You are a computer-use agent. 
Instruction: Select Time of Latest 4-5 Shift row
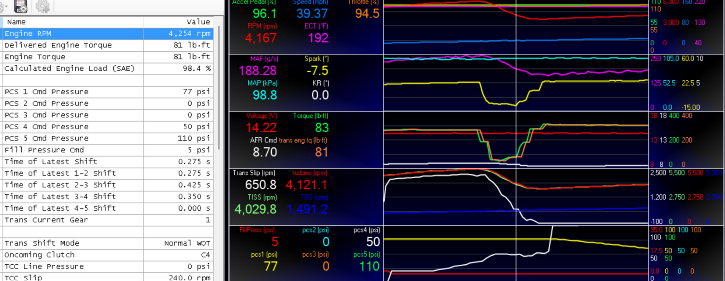coord(108,208)
